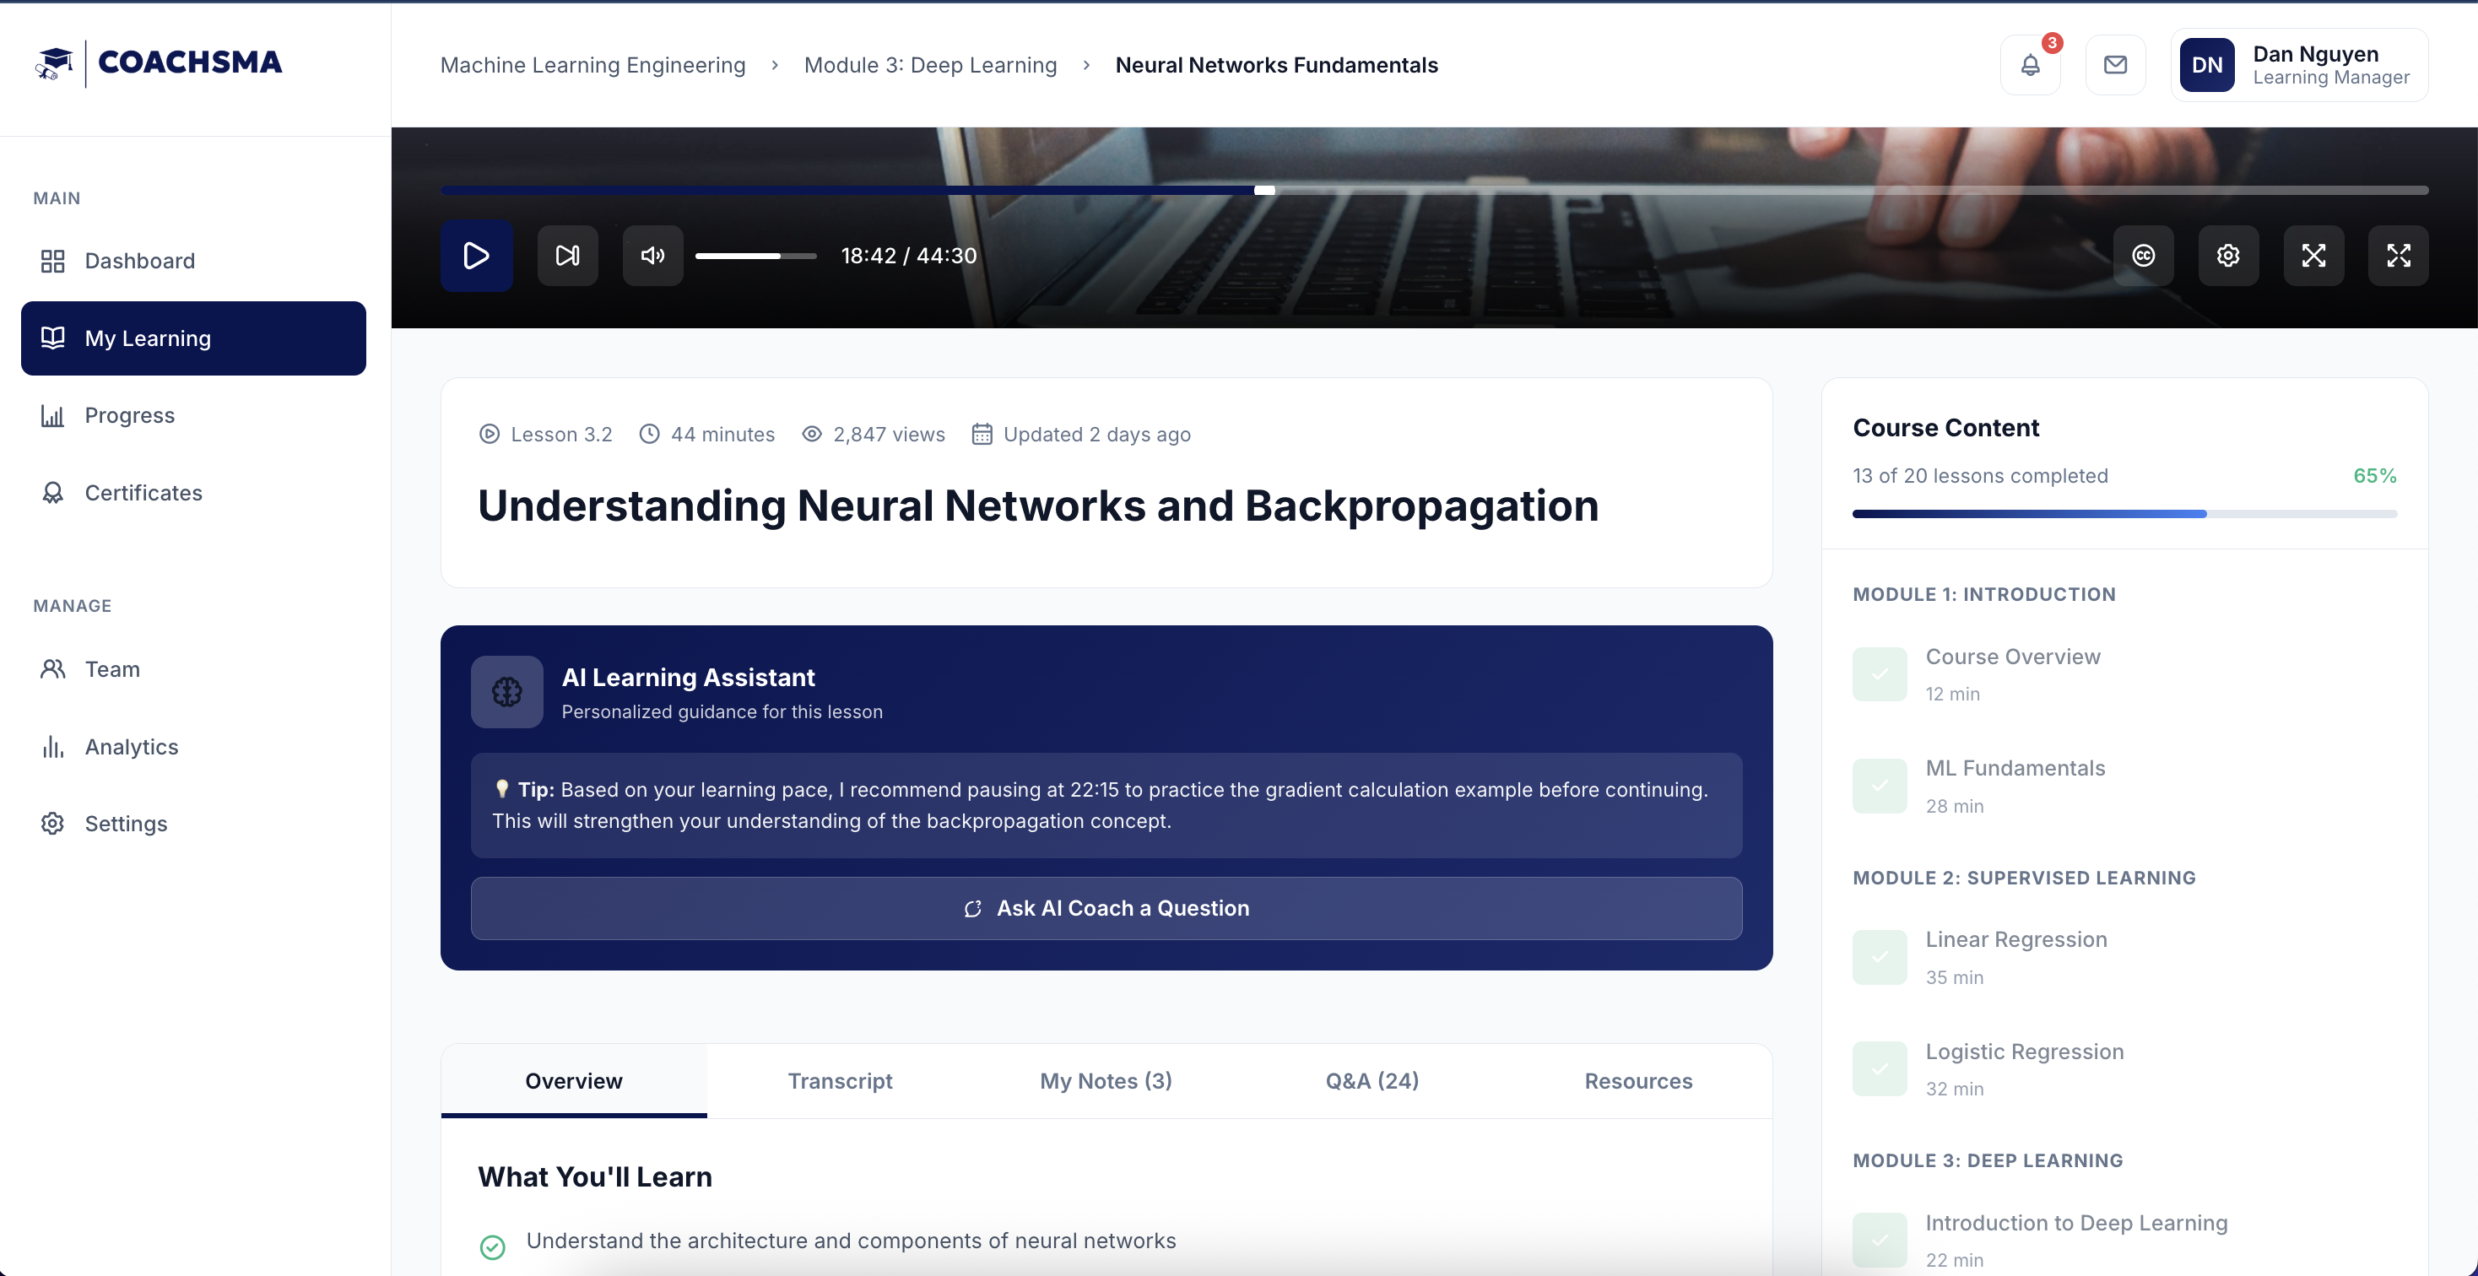Collapse Module 1: Introduction section
Image resolution: width=2478 pixels, height=1276 pixels.
(1984, 594)
